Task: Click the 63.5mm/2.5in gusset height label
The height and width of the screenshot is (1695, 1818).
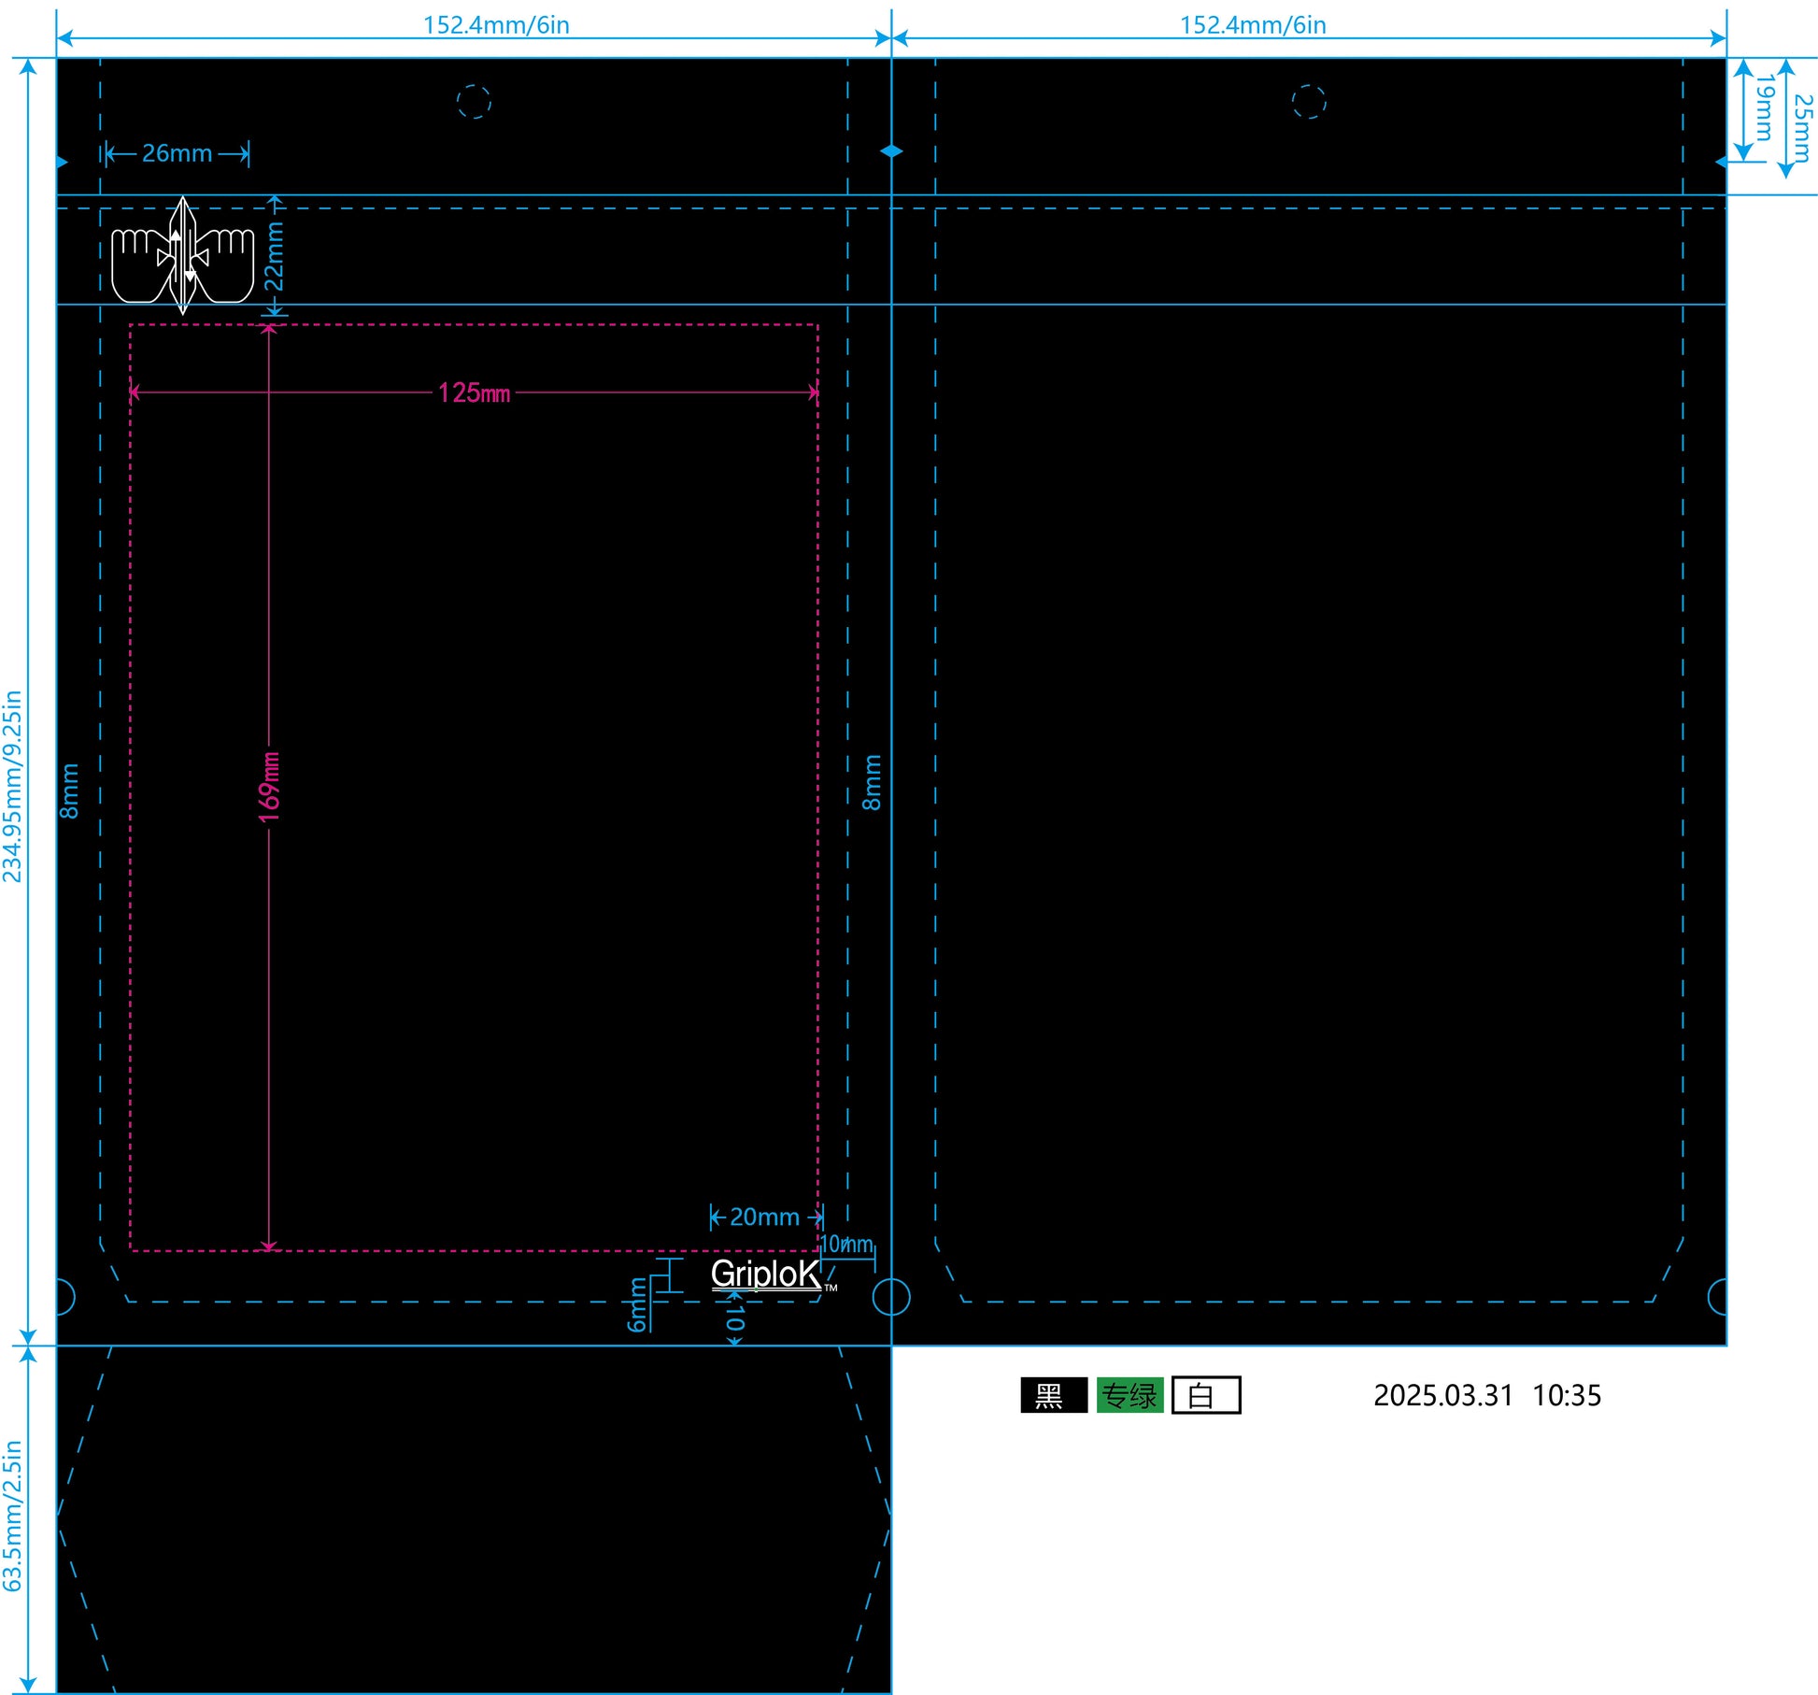Action: (x=12, y=1516)
